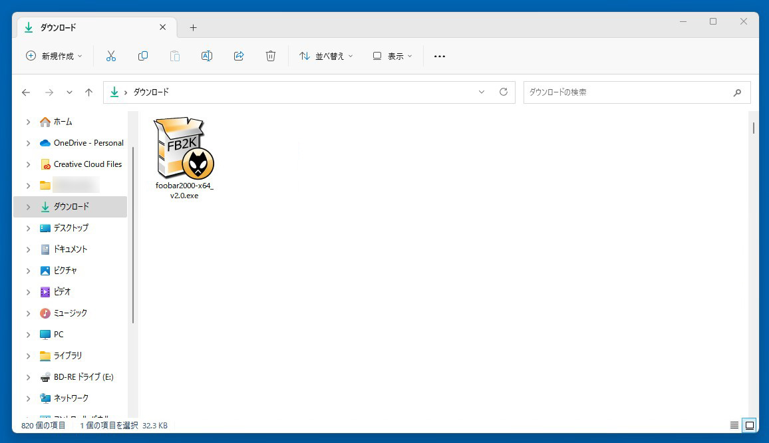Go up one folder level arrow
769x443 pixels.
click(88, 92)
